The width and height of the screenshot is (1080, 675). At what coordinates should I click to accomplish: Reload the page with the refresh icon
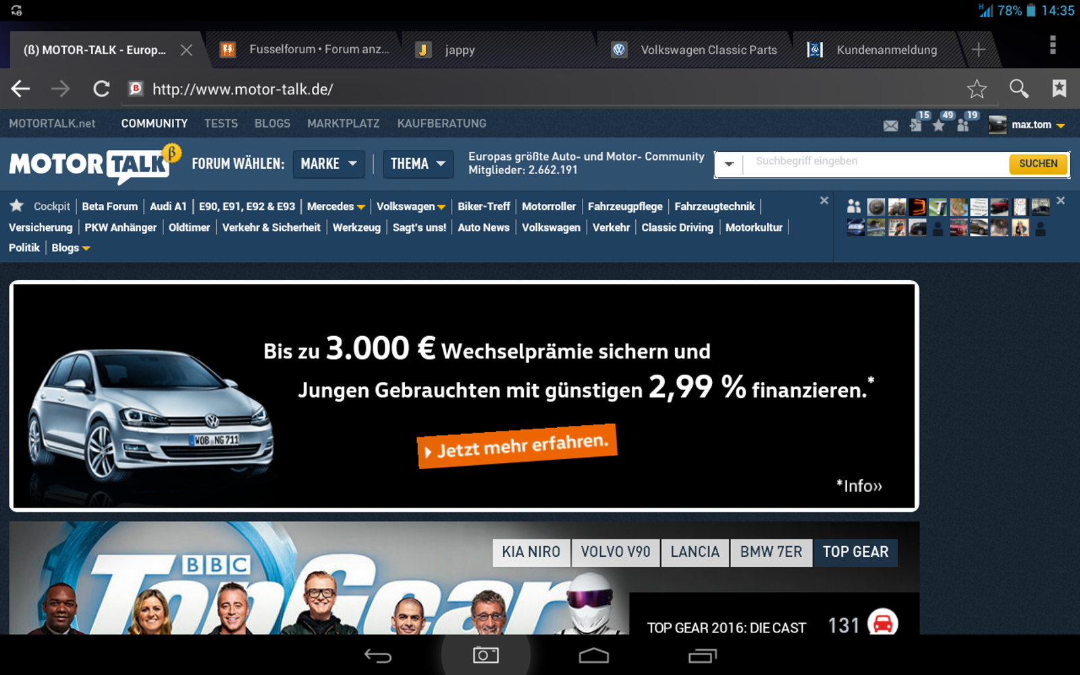101,89
